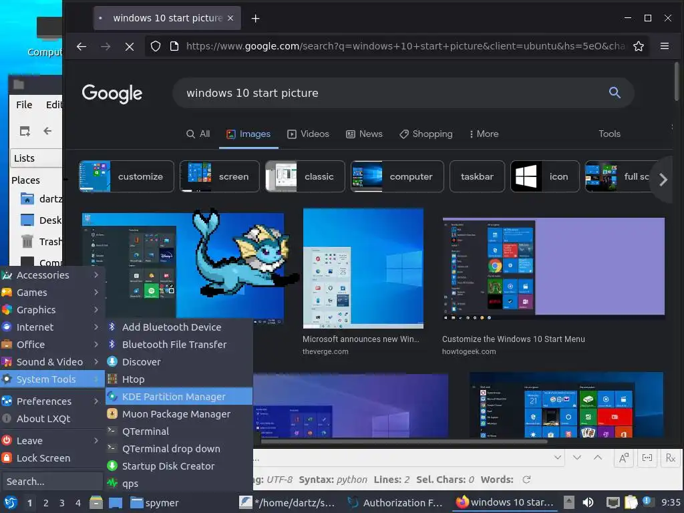684x513 pixels.
Task: Launch qps process manager
Action: click(179, 484)
